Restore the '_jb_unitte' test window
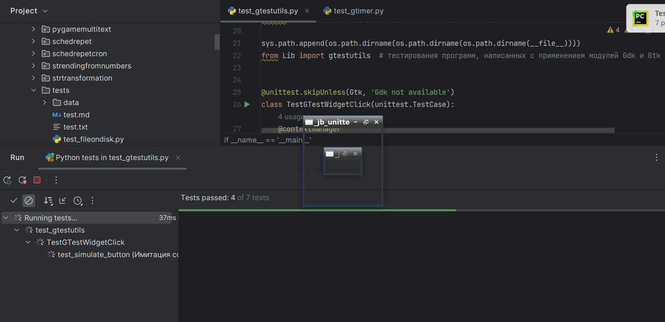This screenshot has height=322, width=665. click(366, 122)
